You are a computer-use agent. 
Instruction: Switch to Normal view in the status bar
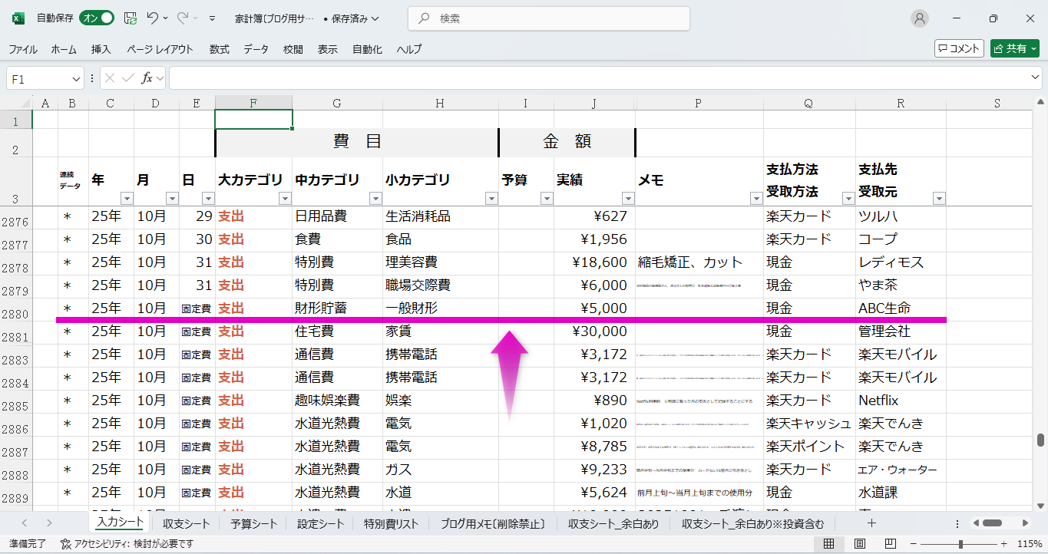coord(829,543)
